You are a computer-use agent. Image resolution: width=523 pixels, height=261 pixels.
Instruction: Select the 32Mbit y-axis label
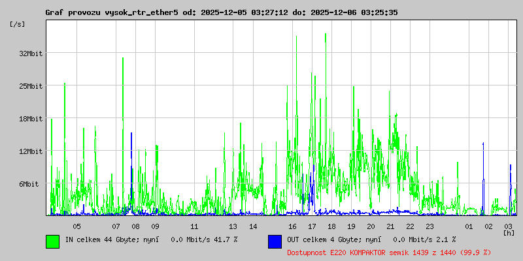pos(31,54)
